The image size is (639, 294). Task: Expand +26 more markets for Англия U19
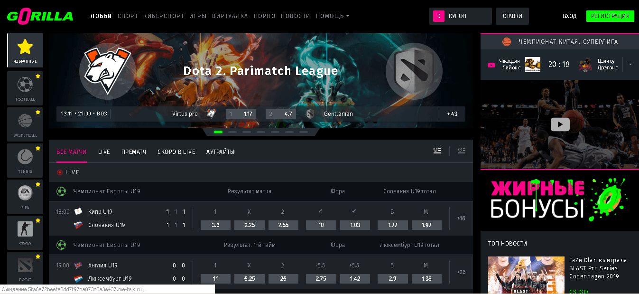461,272
